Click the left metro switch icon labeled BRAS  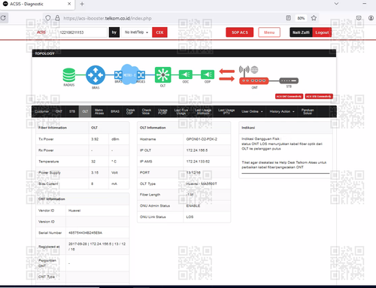pyautogui.click(x=118, y=74)
